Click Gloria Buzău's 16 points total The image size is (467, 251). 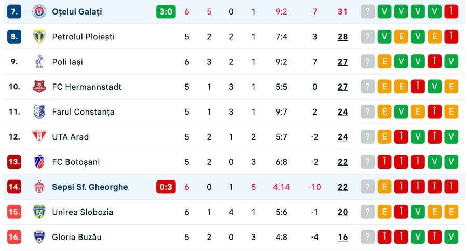(x=342, y=237)
